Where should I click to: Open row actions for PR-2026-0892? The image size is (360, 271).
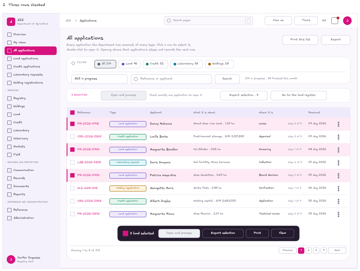point(339,214)
